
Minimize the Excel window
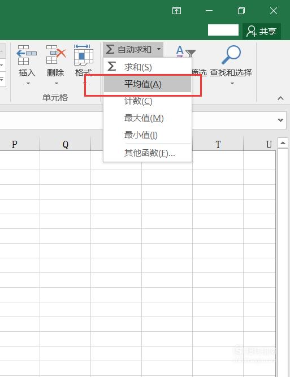pos(209,11)
